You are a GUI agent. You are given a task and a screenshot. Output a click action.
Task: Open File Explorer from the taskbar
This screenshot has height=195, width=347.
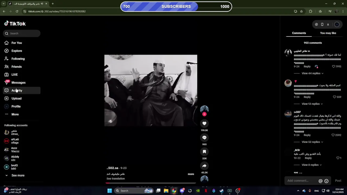(x=166, y=191)
